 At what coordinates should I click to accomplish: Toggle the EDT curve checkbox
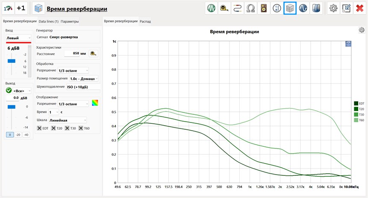(40, 128)
